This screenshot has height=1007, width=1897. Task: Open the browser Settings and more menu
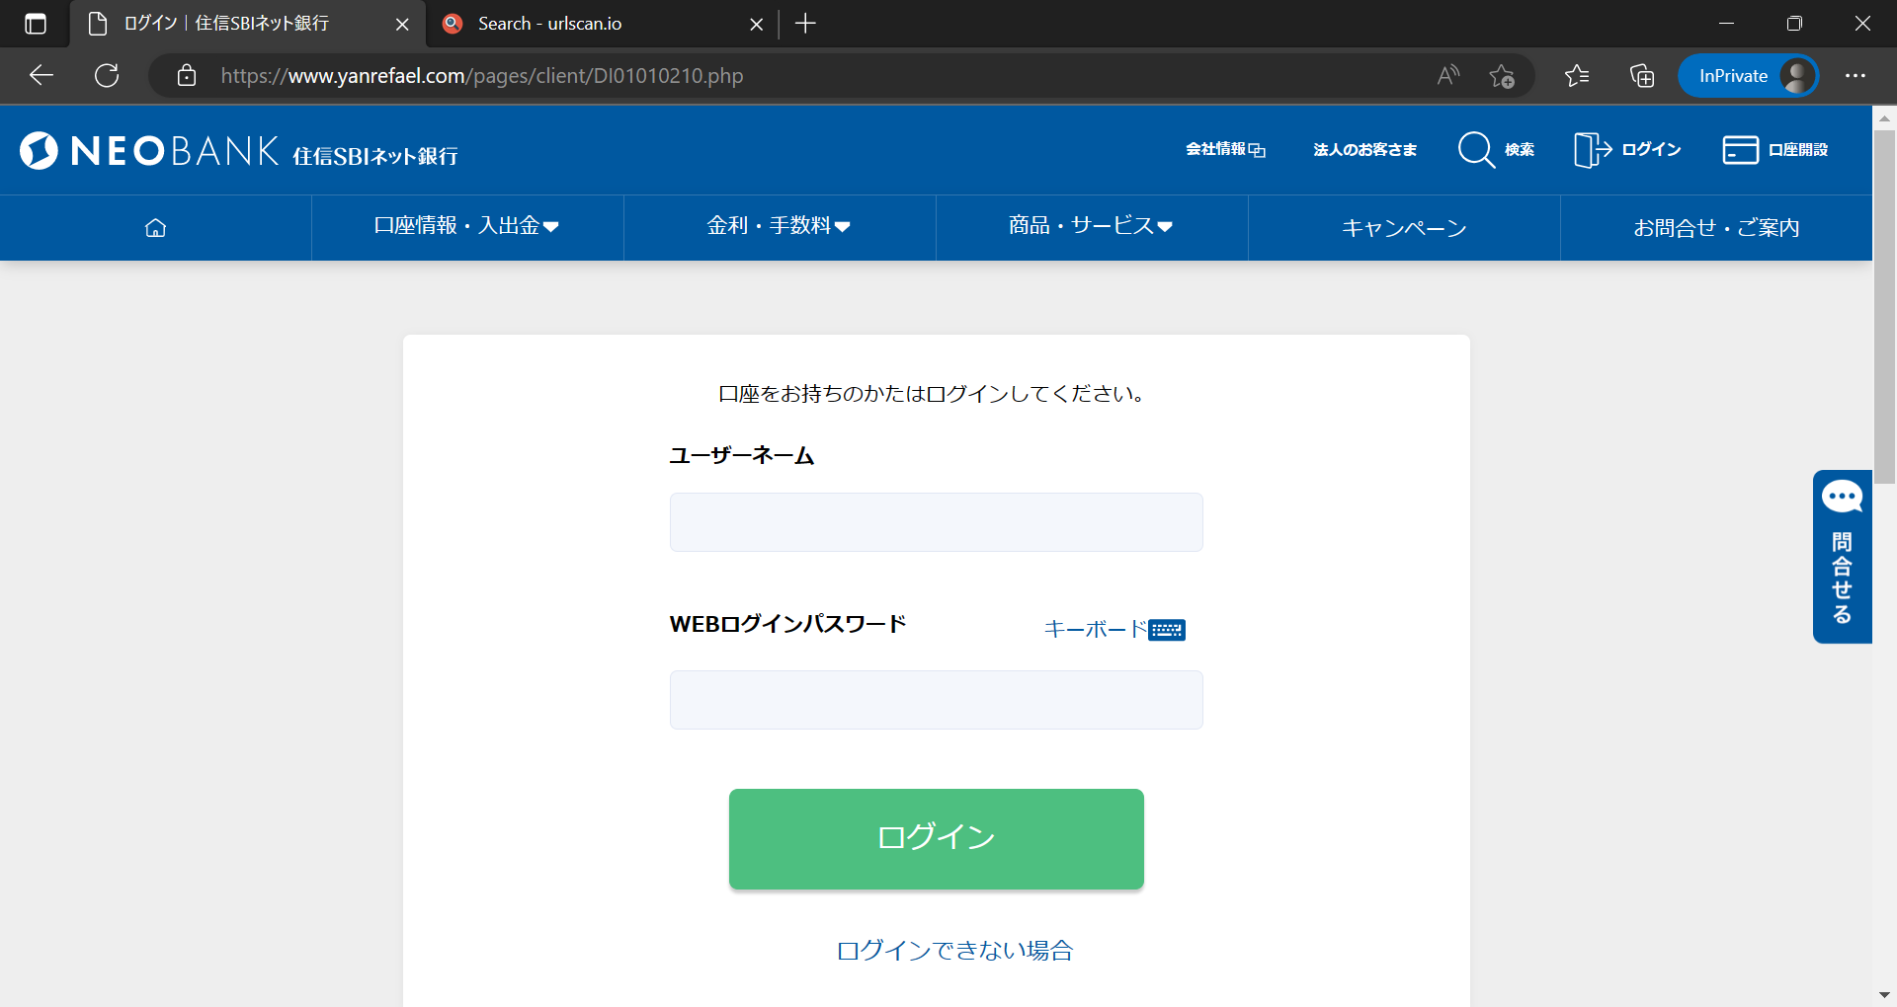[1856, 76]
